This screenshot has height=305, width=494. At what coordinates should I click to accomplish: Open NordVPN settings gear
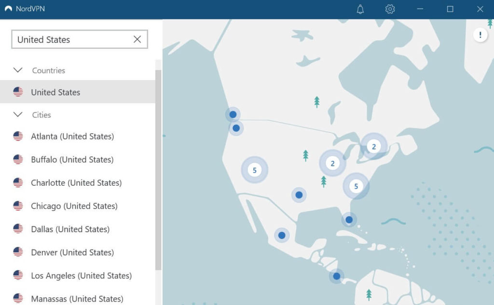[390, 9]
